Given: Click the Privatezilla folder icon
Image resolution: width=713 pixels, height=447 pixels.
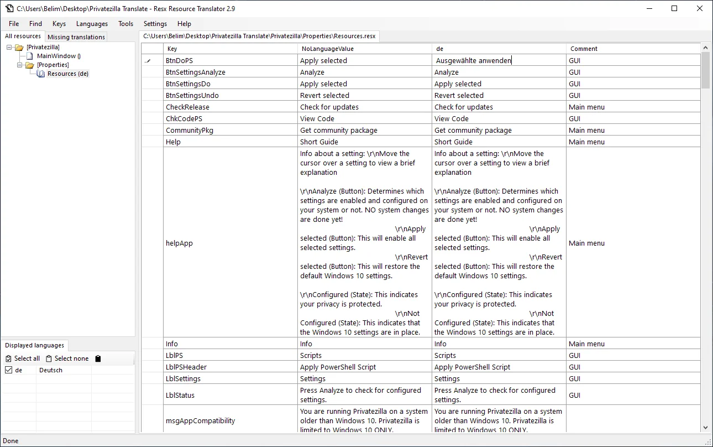Looking at the screenshot, I should [x=19, y=48].
